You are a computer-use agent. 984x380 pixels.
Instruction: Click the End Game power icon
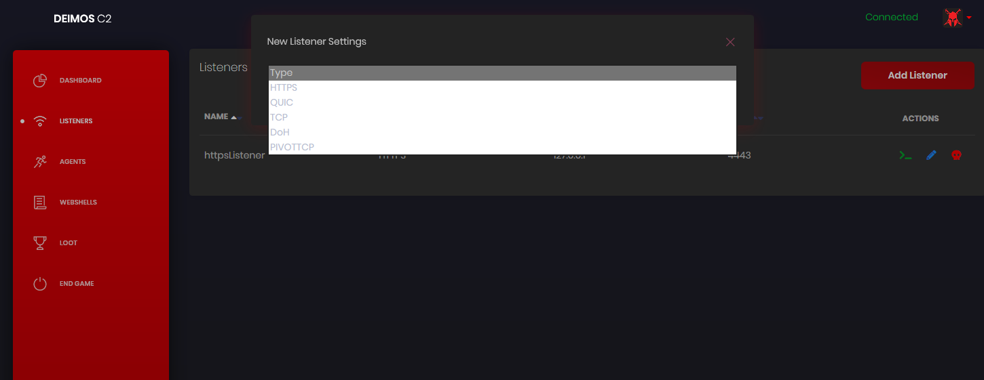point(40,284)
